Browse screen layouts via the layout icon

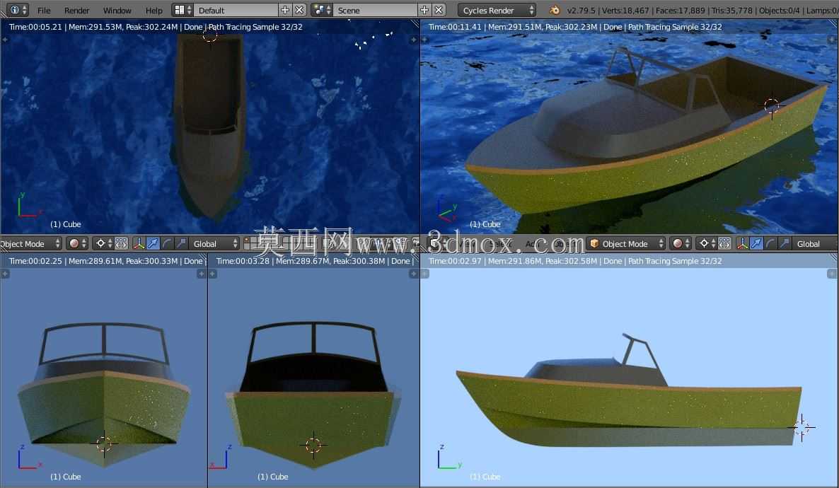pos(183,10)
